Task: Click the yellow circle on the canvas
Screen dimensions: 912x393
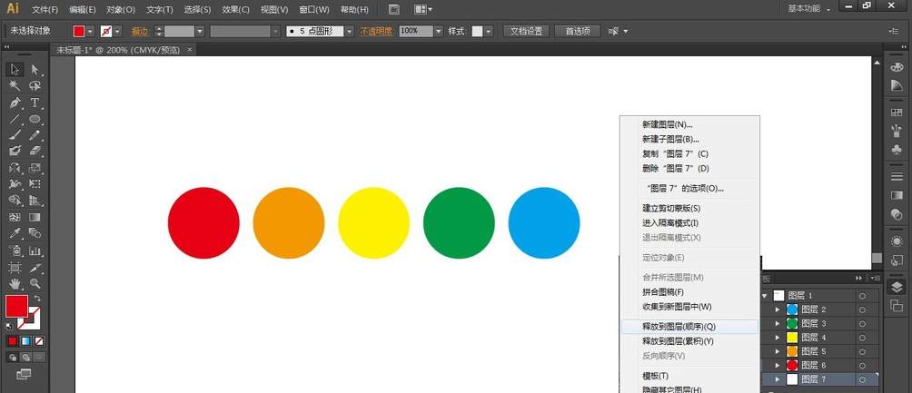Action: pos(373,223)
